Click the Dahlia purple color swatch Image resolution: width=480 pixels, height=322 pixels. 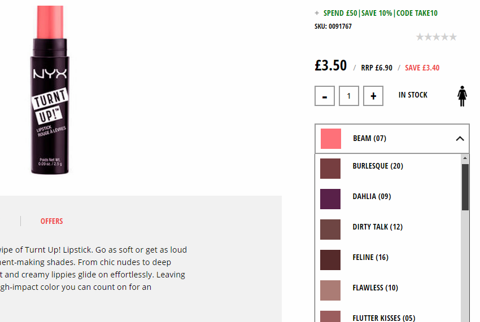click(330, 199)
